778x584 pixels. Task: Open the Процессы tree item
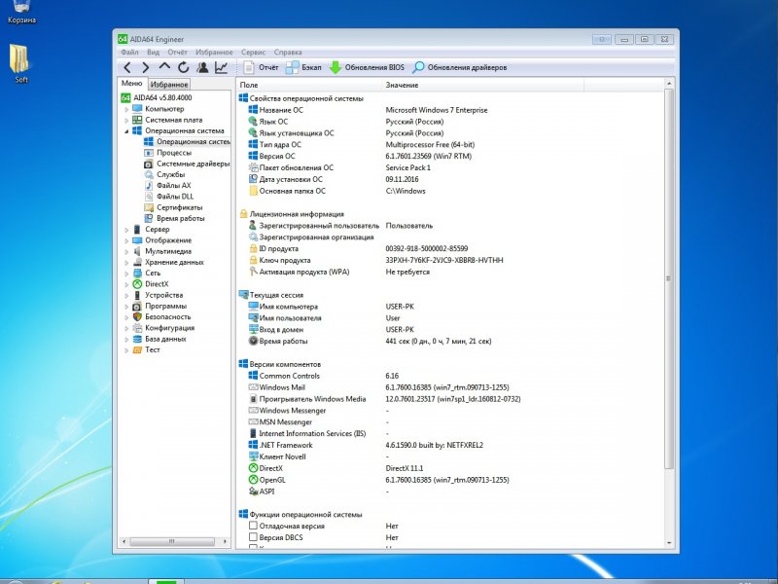point(168,153)
